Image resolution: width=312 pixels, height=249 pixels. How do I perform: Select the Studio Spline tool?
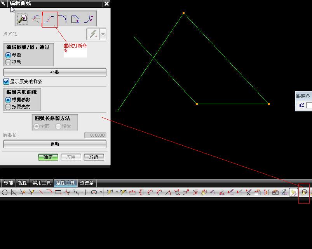coord(67,192)
